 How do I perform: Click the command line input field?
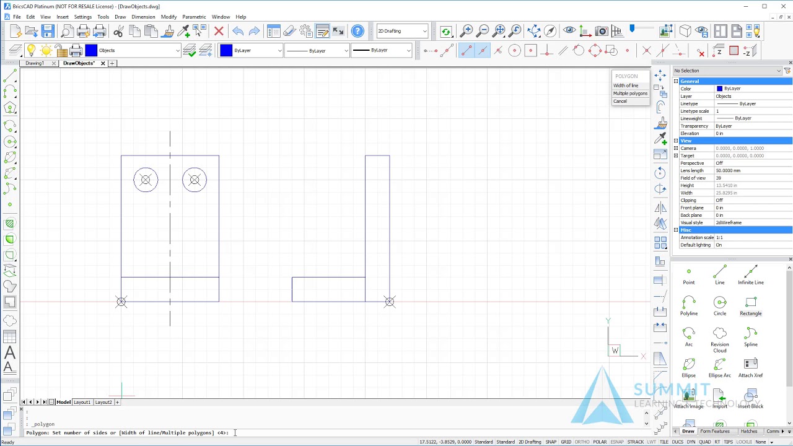tap(335, 432)
